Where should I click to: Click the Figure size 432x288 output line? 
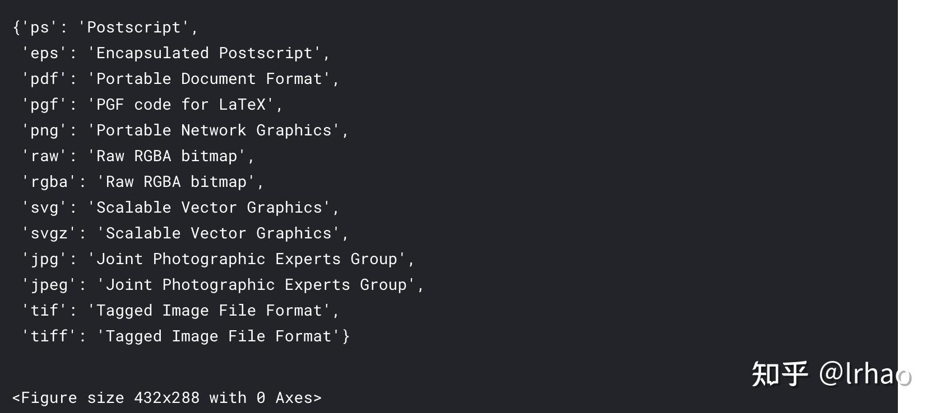point(167,398)
